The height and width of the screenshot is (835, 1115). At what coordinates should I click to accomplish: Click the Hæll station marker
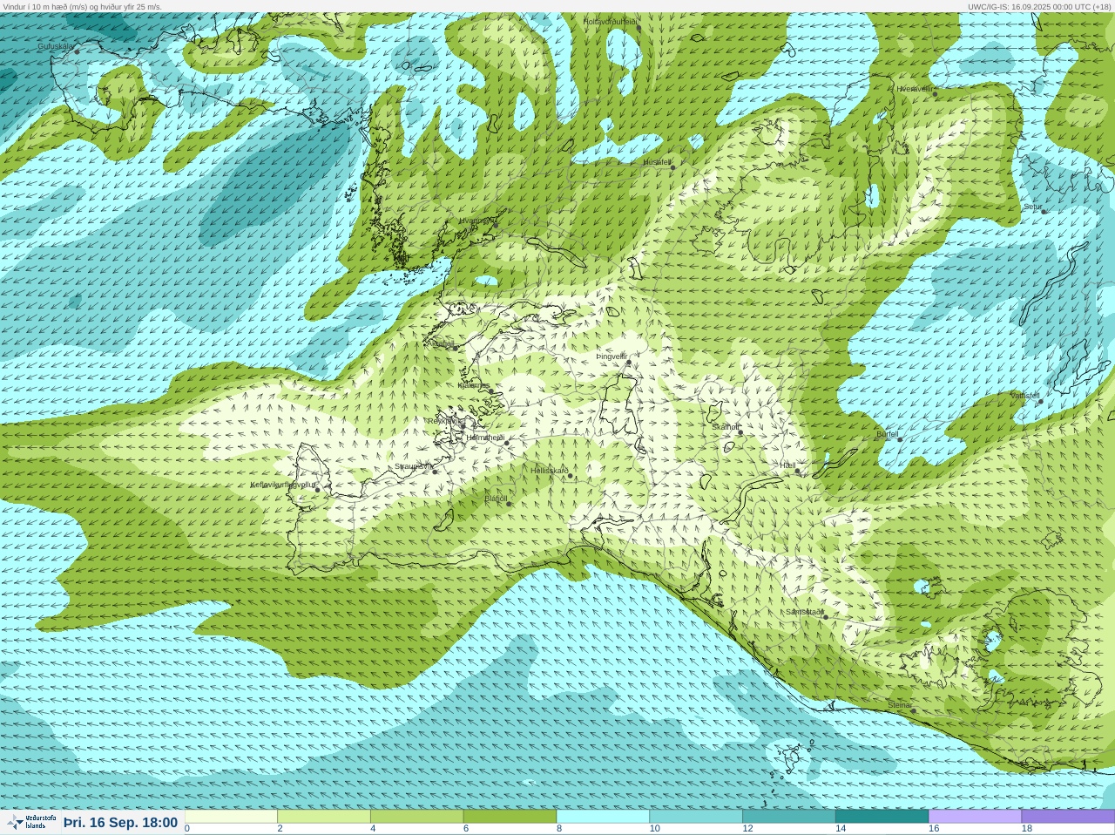797,471
